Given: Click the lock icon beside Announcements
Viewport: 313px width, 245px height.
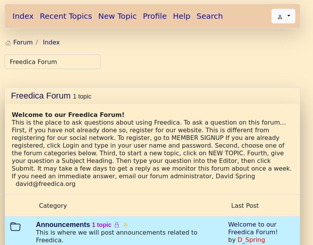Looking at the screenshot, I should point(117,225).
